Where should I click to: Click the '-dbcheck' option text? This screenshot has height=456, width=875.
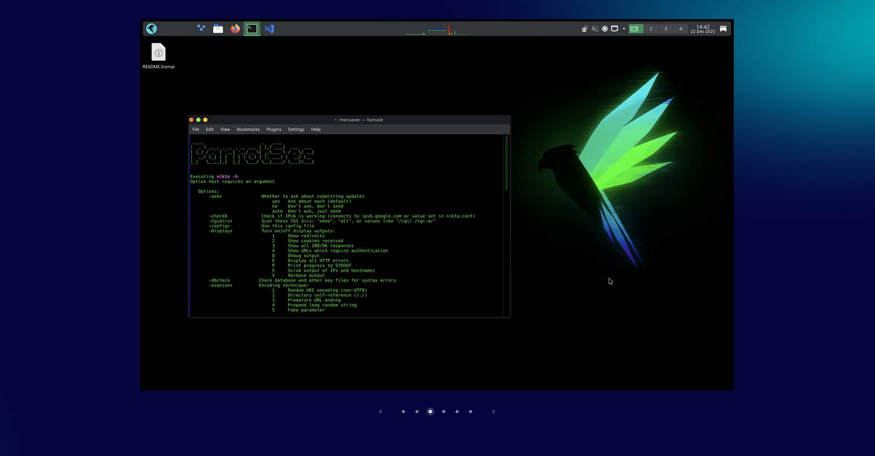click(219, 281)
